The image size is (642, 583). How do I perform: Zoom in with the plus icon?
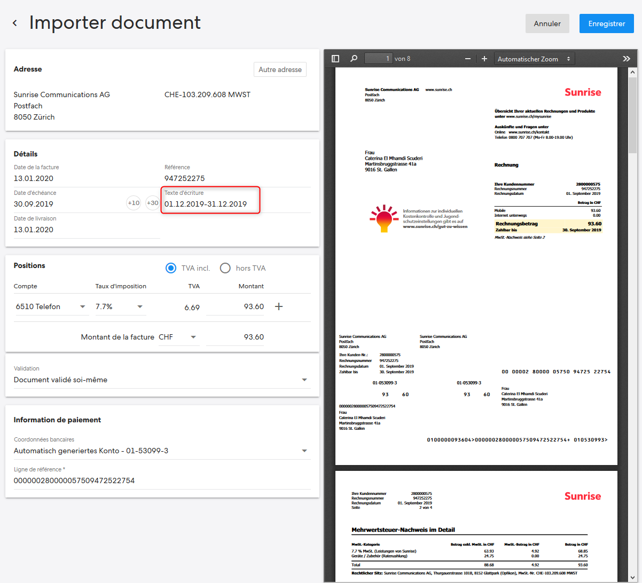pos(484,59)
